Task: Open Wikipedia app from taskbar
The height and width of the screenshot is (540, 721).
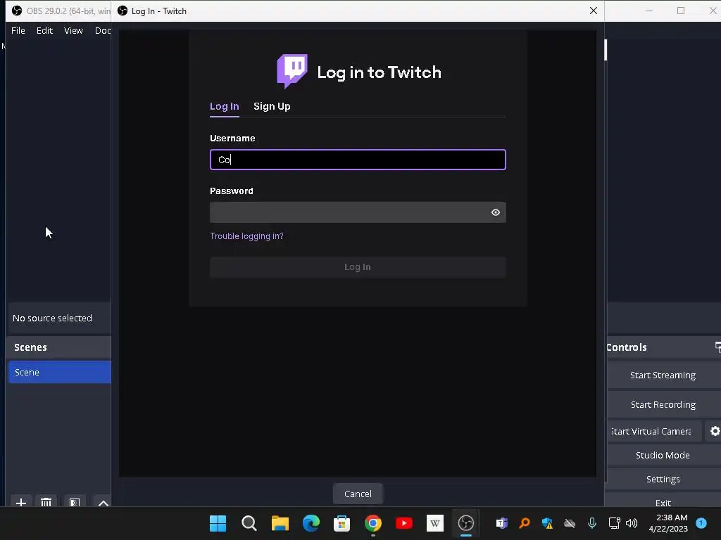Action: pos(435,523)
